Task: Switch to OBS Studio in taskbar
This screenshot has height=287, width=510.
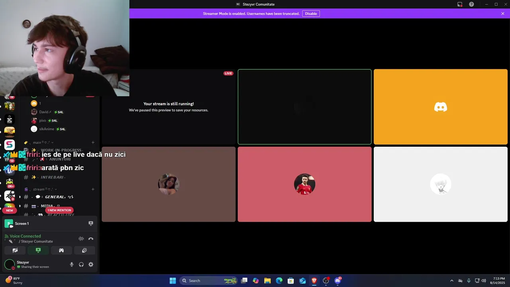Action: pyautogui.click(x=326, y=281)
